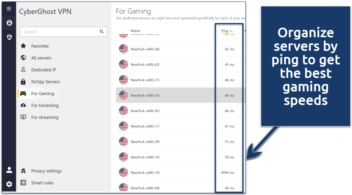Click the US flag beside NewYork-s406-i06

(x=123, y=49)
